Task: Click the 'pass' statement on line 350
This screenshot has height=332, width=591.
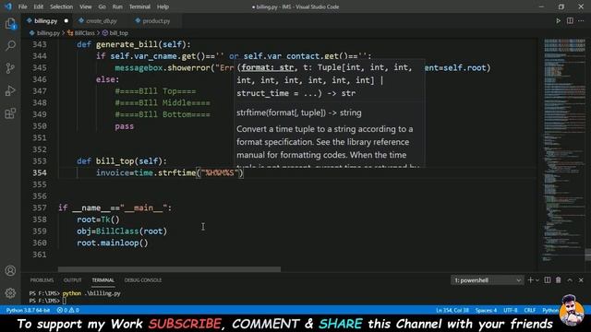Action: coord(125,126)
